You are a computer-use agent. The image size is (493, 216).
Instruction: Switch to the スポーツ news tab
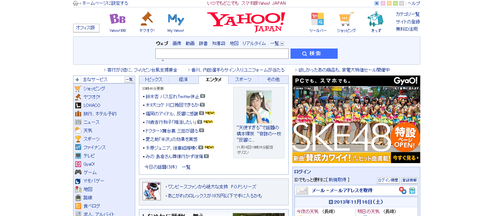(x=243, y=80)
